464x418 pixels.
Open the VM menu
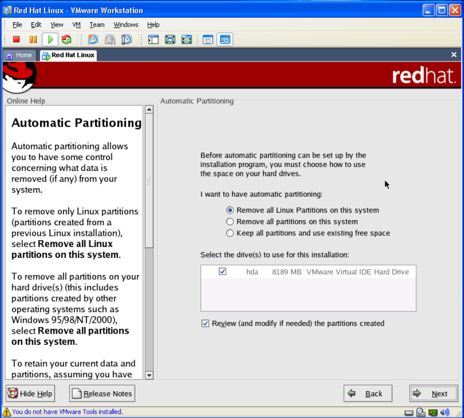click(x=76, y=24)
